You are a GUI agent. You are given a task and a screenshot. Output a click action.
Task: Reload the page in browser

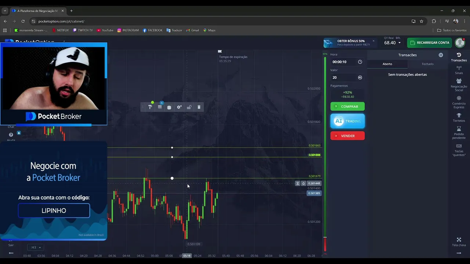tap(23, 21)
